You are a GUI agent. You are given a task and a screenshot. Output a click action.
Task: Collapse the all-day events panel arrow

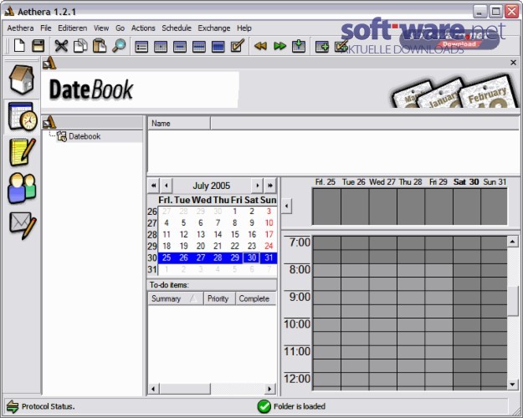(286, 206)
